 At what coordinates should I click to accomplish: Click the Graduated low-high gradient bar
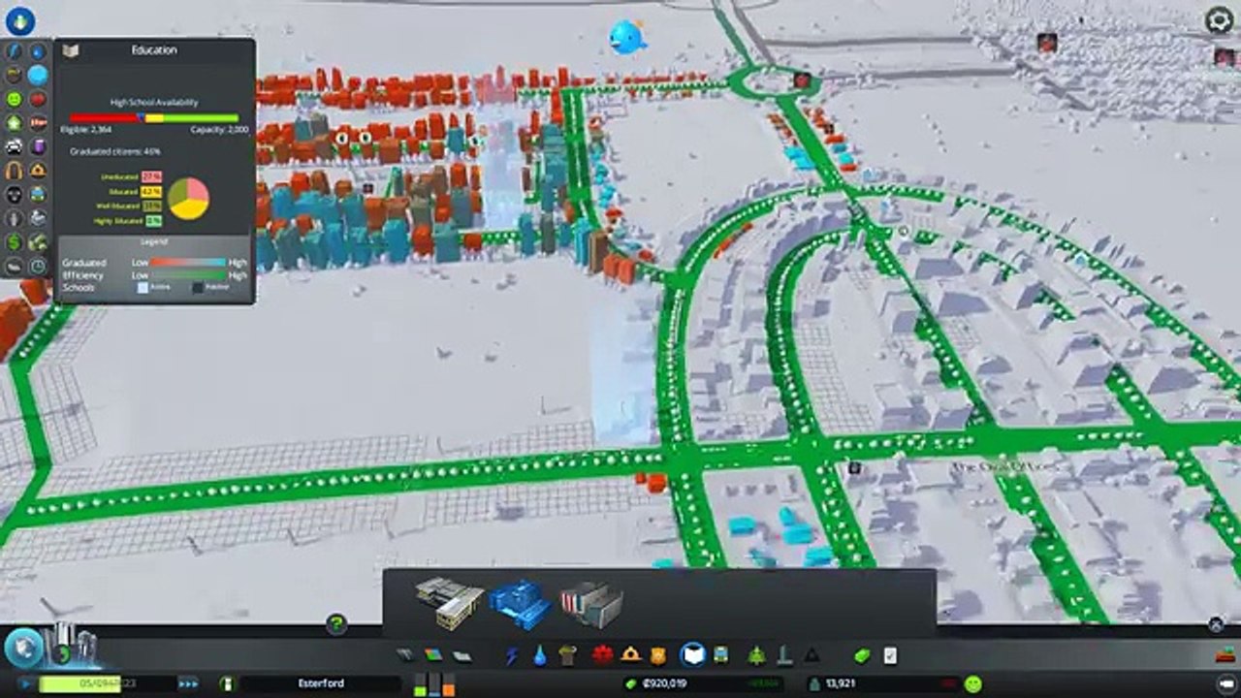click(x=188, y=263)
